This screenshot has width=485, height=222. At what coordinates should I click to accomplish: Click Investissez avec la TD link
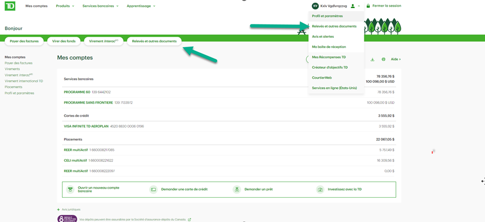pyautogui.click(x=345, y=189)
